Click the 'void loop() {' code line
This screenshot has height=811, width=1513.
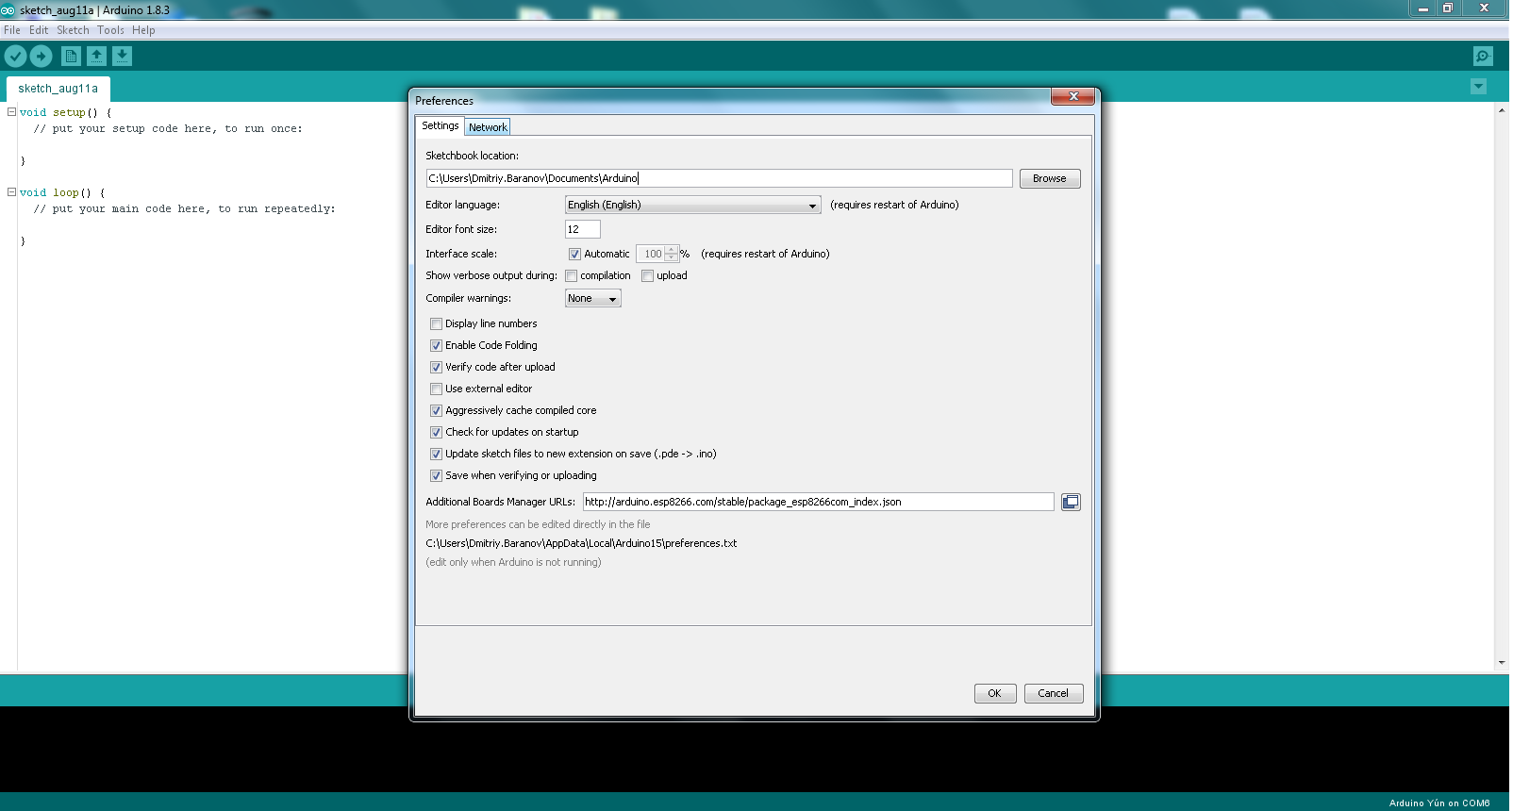tap(62, 192)
